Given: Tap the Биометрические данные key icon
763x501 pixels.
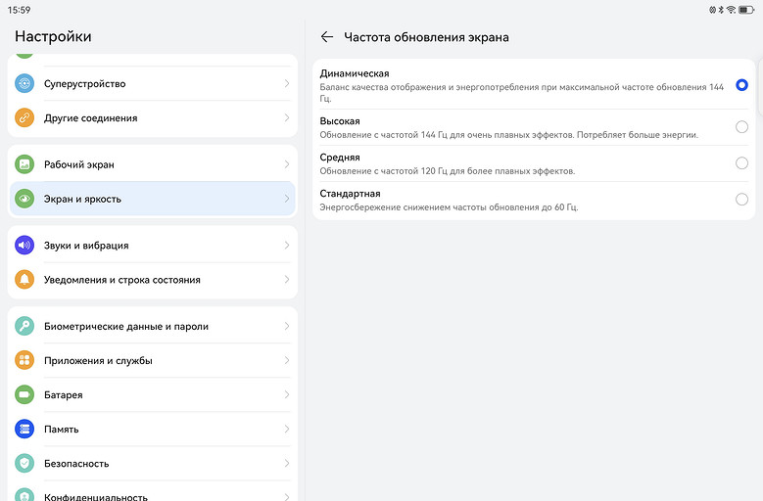Looking at the screenshot, I should [24, 327].
